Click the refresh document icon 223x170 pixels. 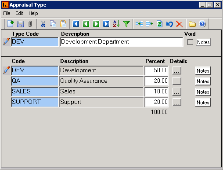(159, 24)
